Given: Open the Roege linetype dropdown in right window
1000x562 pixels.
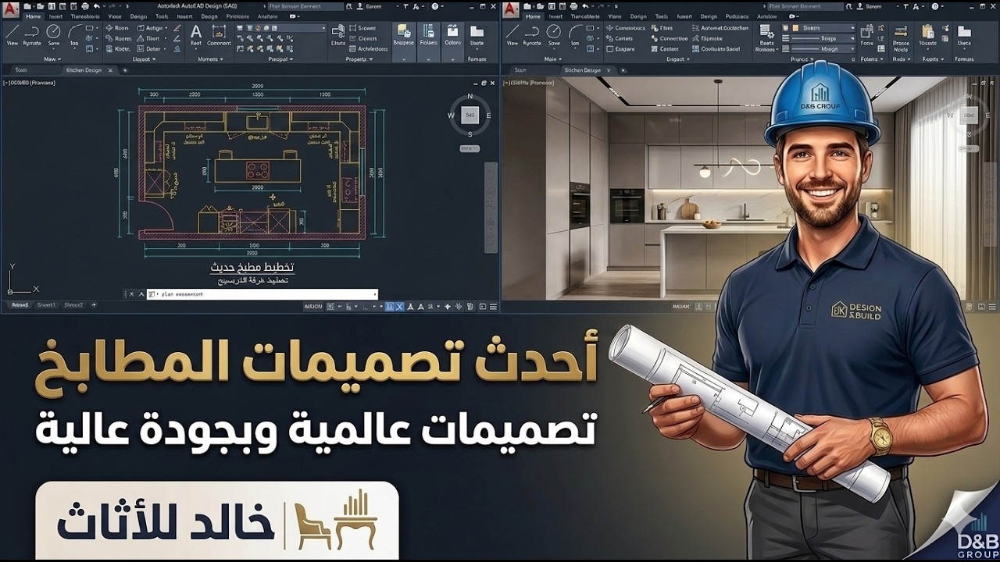Looking at the screenshot, I should (x=823, y=38).
